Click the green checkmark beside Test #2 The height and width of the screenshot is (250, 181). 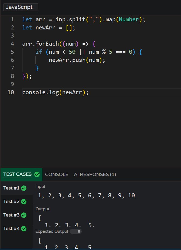[24, 202]
